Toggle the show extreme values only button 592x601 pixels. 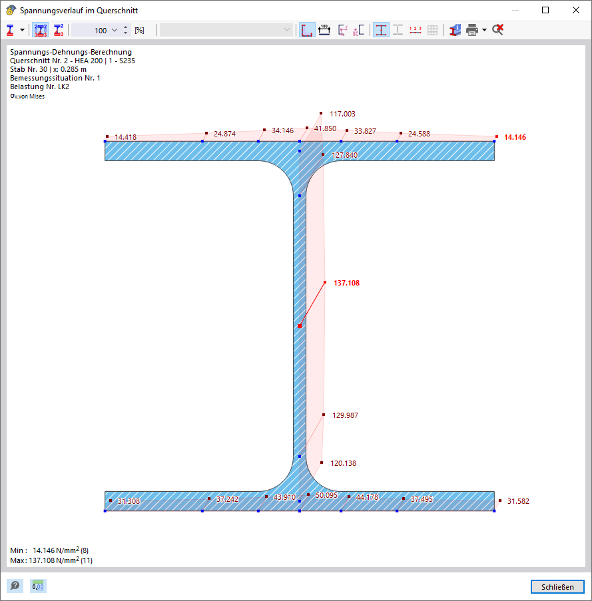pos(59,30)
